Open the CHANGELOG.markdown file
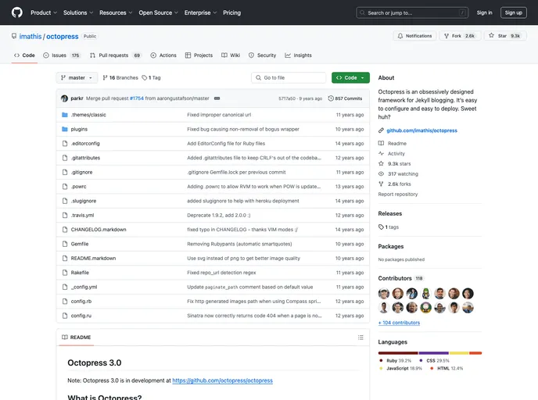The height and width of the screenshot is (400, 538). click(x=99, y=230)
